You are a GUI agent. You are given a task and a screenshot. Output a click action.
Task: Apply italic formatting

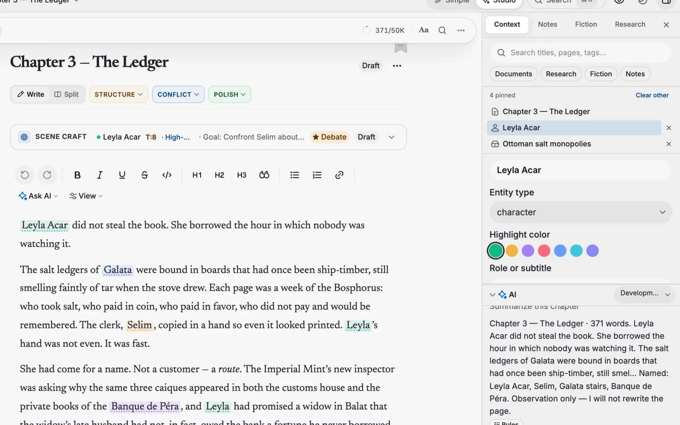tap(100, 175)
